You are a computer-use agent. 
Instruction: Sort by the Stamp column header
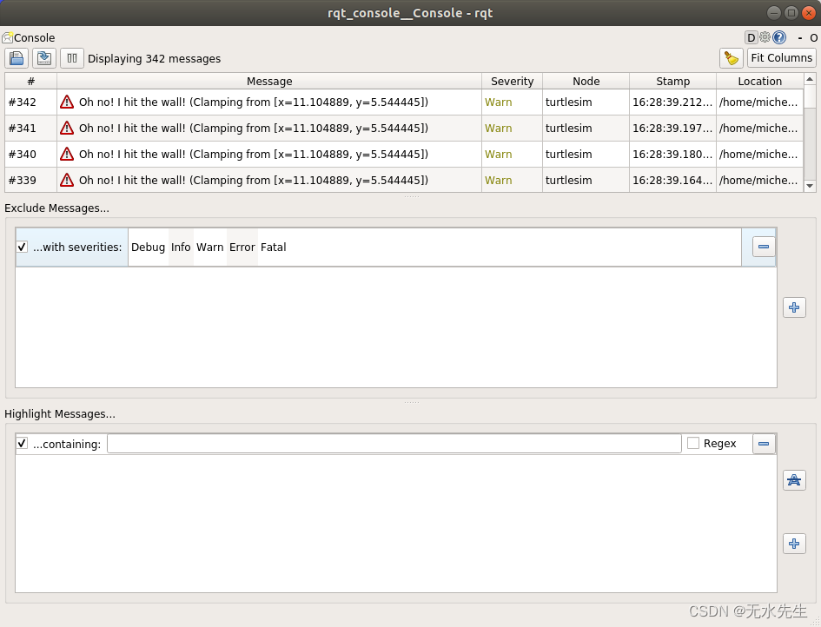(x=672, y=81)
